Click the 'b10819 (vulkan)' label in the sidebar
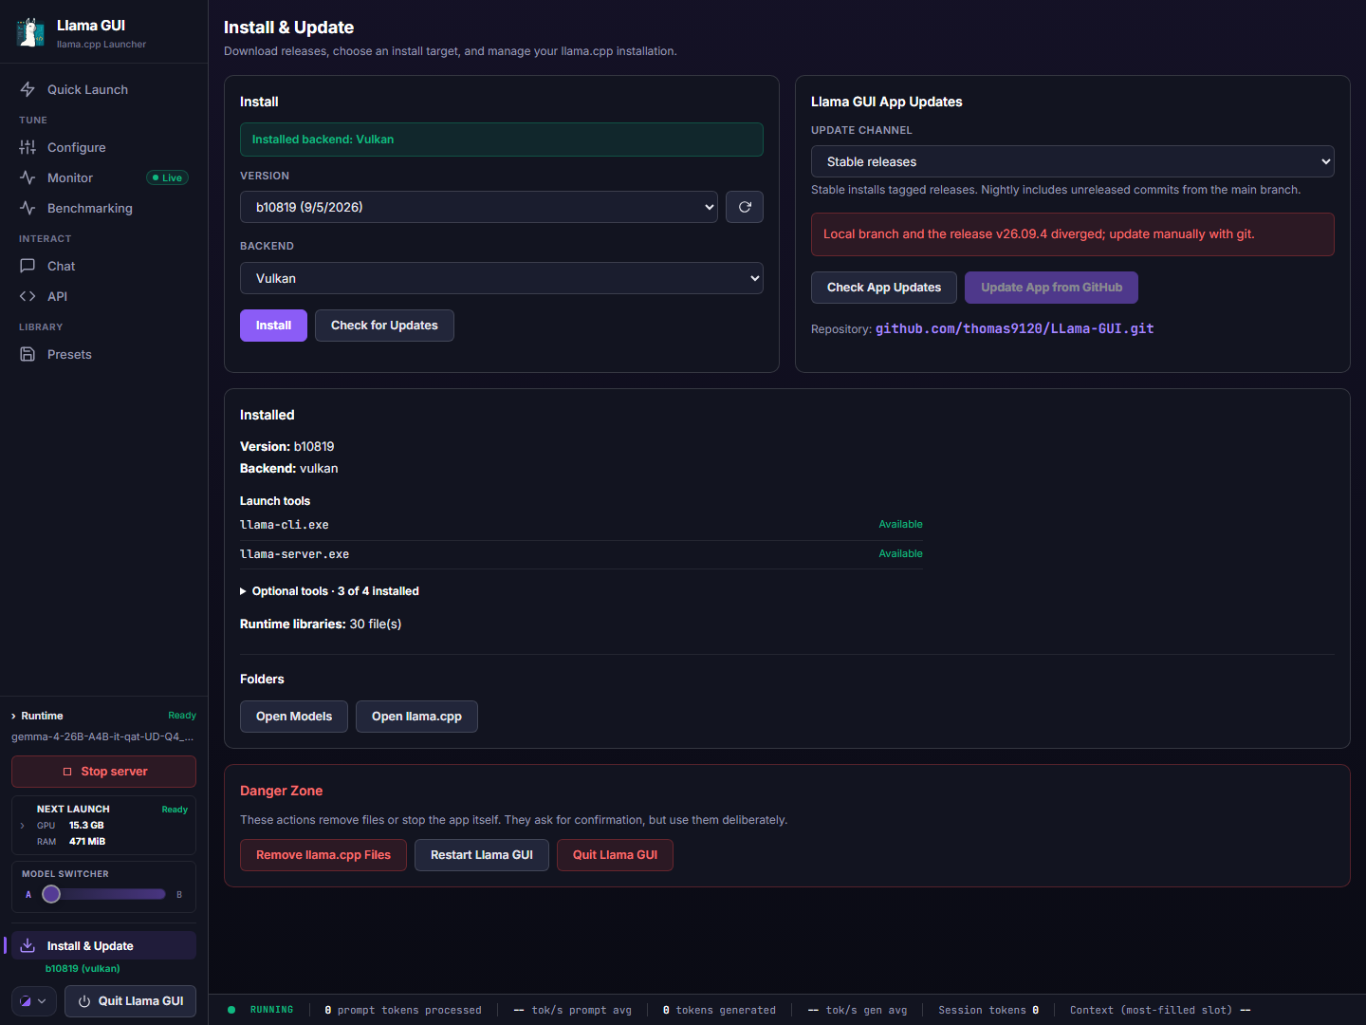Viewport: 1366px width, 1025px height. [x=83, y=969]
